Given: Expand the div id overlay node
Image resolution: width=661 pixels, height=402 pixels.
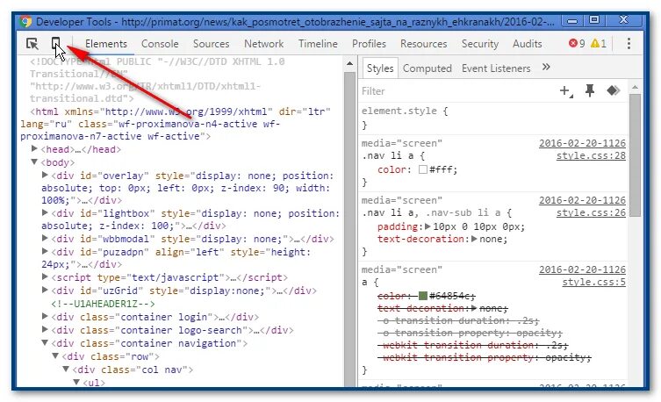Looking at the screenshot, I should [x=45, y=175].
